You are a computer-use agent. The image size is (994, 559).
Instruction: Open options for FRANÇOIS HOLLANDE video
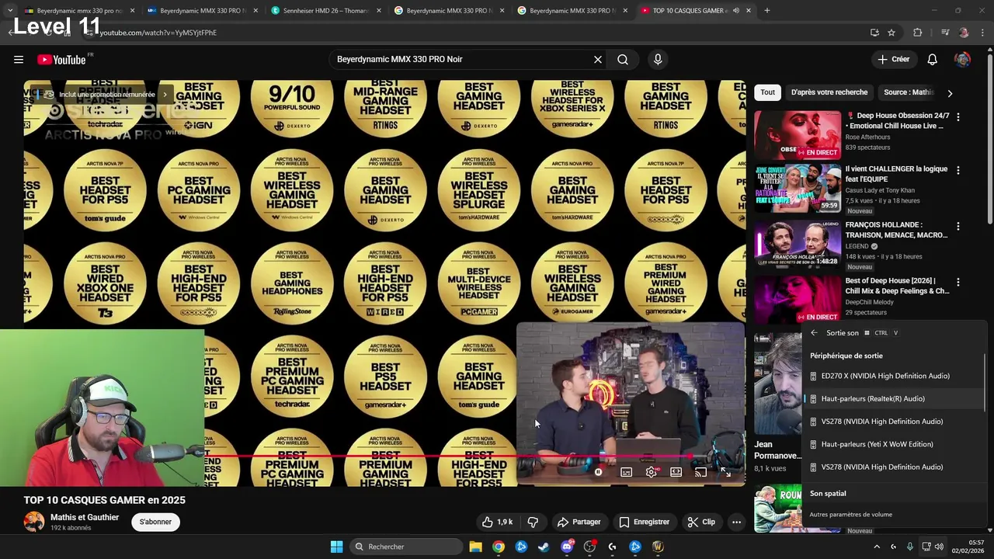tap(958, 226)
